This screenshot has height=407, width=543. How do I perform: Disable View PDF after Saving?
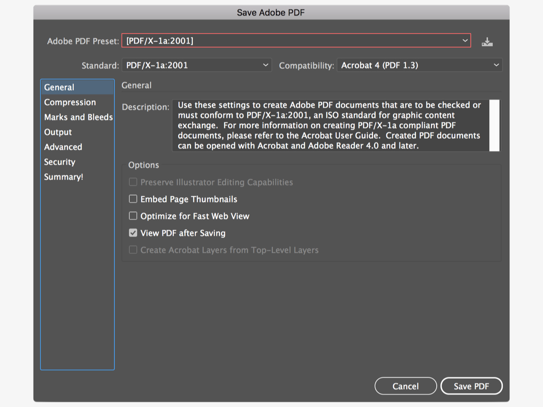pos(133,232)
